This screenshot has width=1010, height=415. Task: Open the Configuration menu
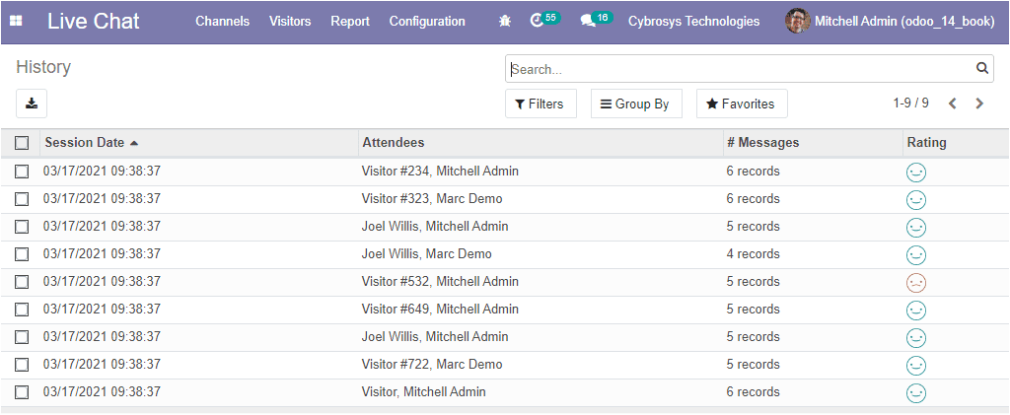tap(427, 22)
